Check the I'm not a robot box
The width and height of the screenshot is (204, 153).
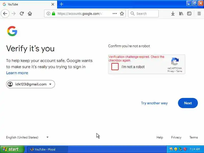(115, 67)
